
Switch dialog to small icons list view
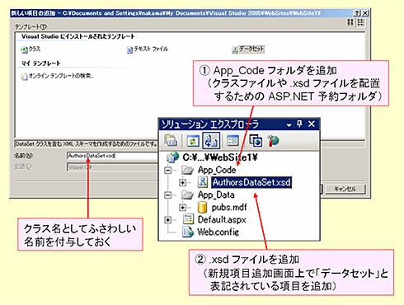[x=360, y=22]
